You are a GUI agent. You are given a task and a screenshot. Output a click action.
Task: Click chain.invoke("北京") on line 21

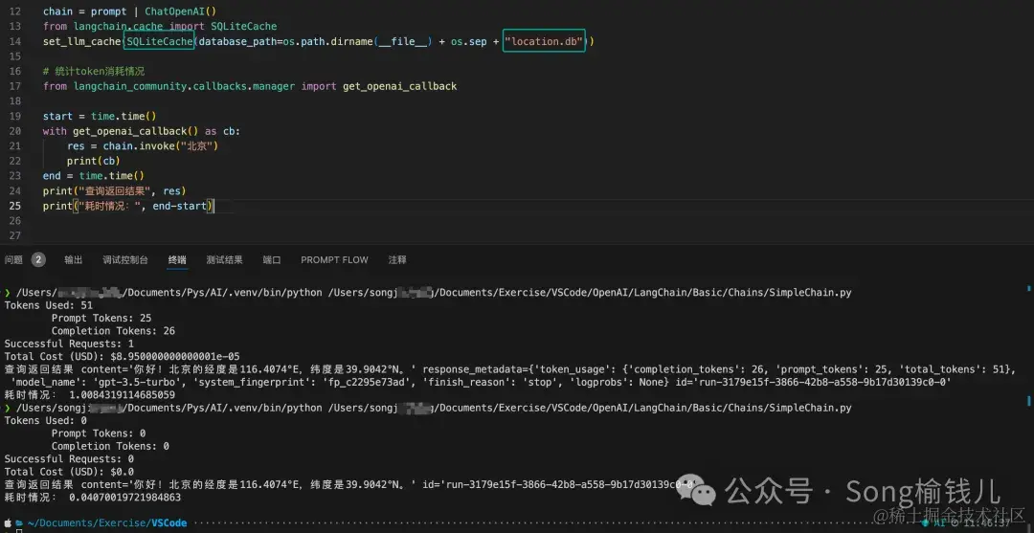tap(160, 146)
